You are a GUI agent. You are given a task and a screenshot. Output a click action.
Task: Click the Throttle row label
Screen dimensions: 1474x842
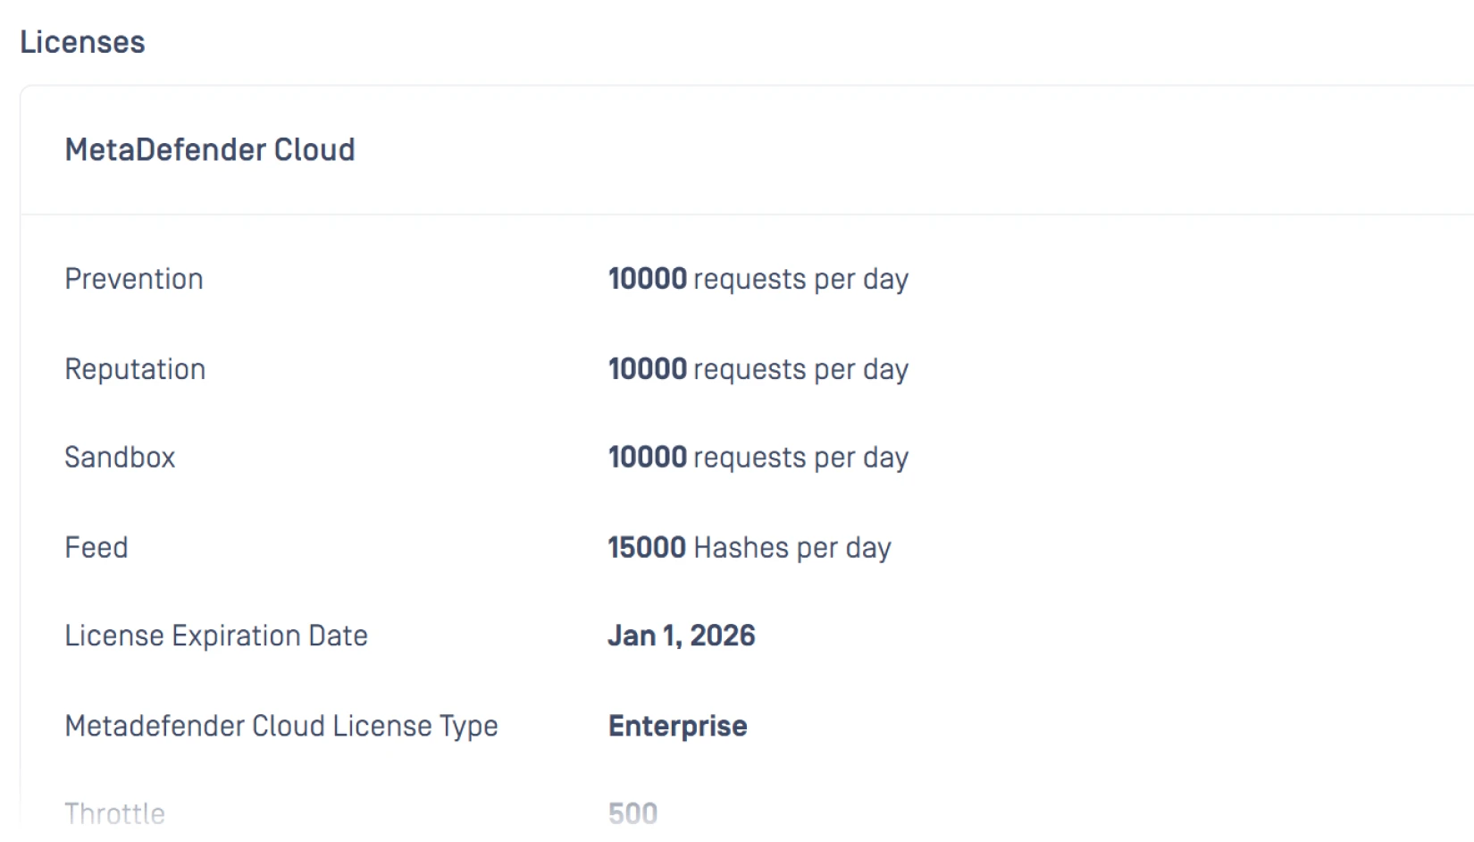(114, 813)
